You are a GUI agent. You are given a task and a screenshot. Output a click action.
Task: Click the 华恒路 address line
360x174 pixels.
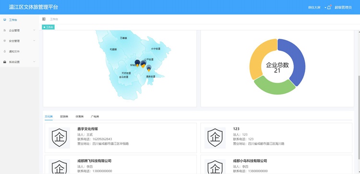tap(103, 144)
